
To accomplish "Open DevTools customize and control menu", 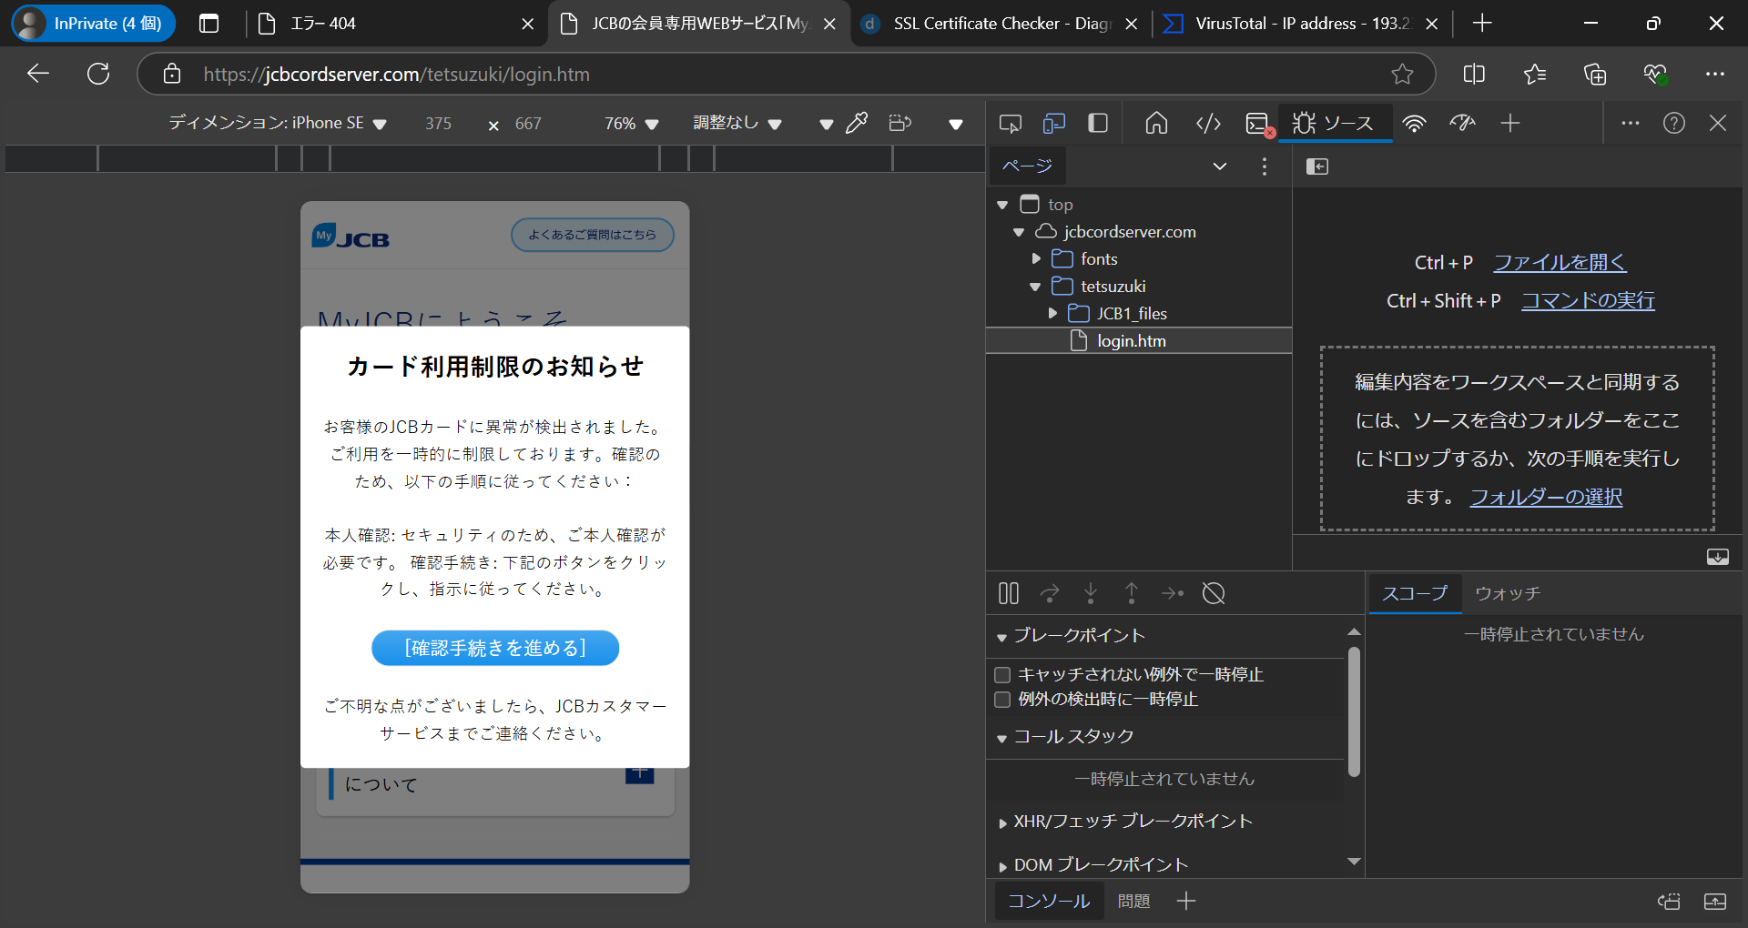I will tap(1631, 123).
